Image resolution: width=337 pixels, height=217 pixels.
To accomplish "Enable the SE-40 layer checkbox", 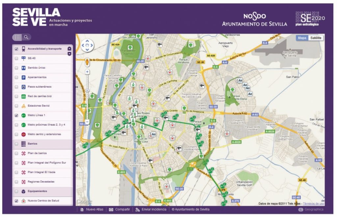I will 16,59.
